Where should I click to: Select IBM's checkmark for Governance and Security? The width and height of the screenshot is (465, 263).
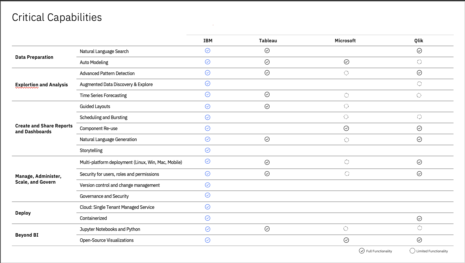pos(208,195)
